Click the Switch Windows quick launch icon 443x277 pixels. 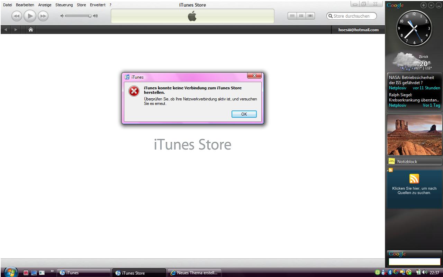[x=42, y=273]
